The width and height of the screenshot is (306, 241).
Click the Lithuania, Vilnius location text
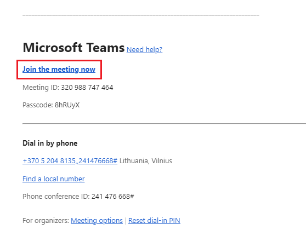click(146, 161)
